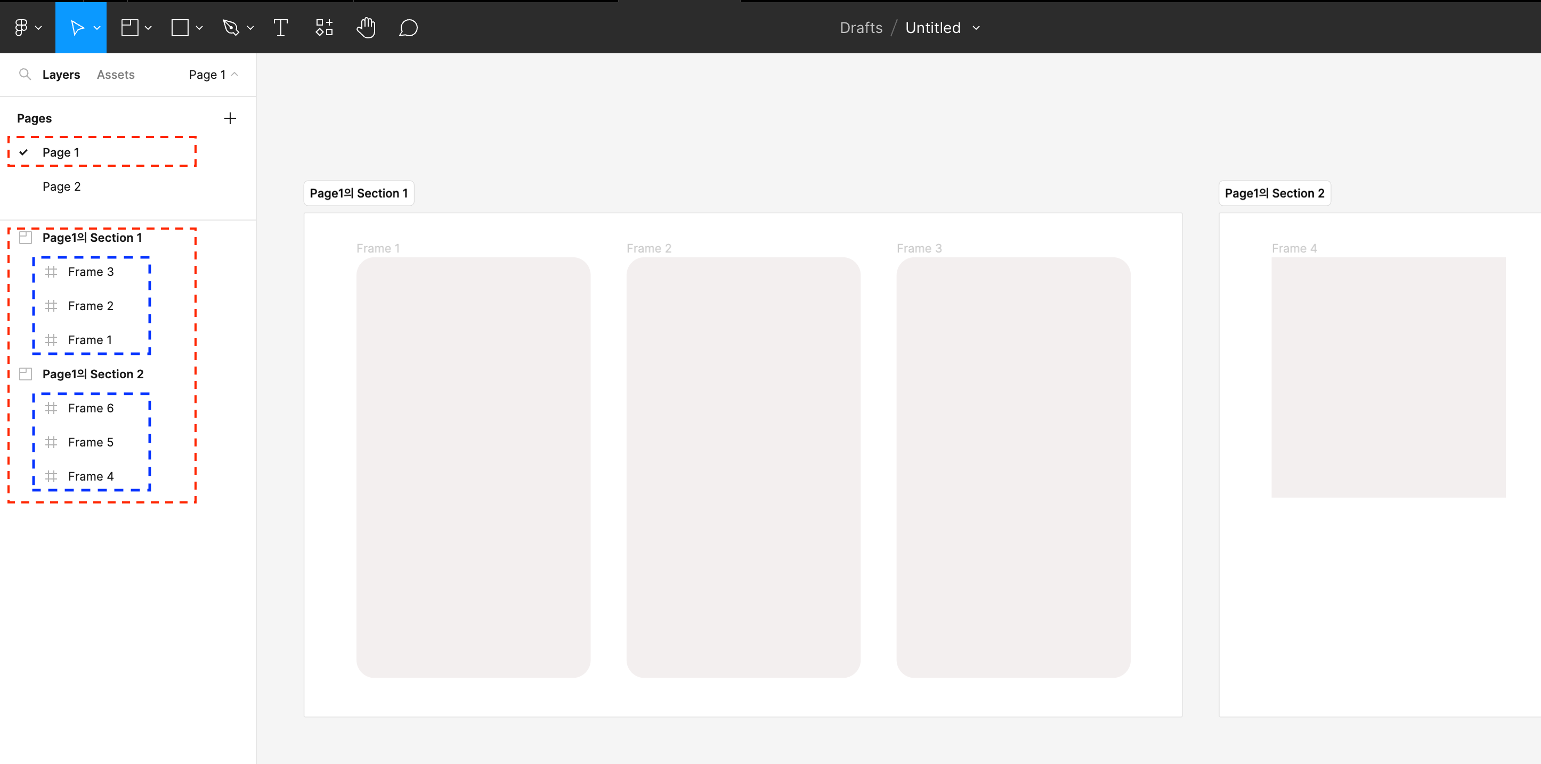Select Frame 6 layer in panel

point(91,408)
